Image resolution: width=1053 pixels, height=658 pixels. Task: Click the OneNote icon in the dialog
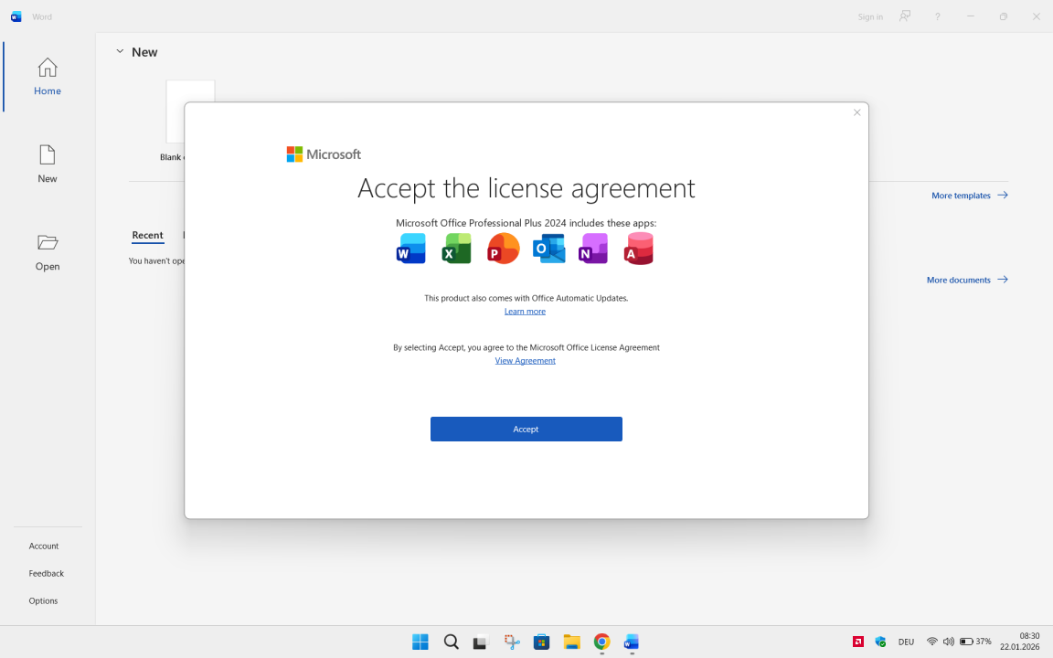pyautogui.click(x=592, y=248)
